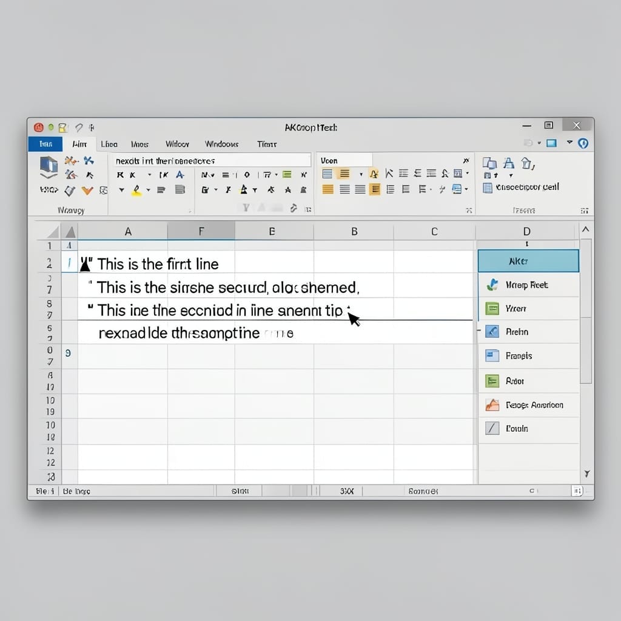Viewport: 621px width, 621px height.
Task: Select the Franels item in side panel
Action: tap(529, 355)
